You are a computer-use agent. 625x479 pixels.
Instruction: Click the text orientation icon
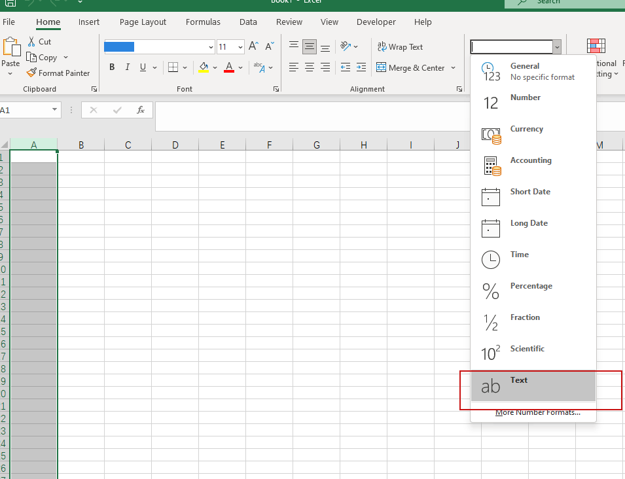345,46
